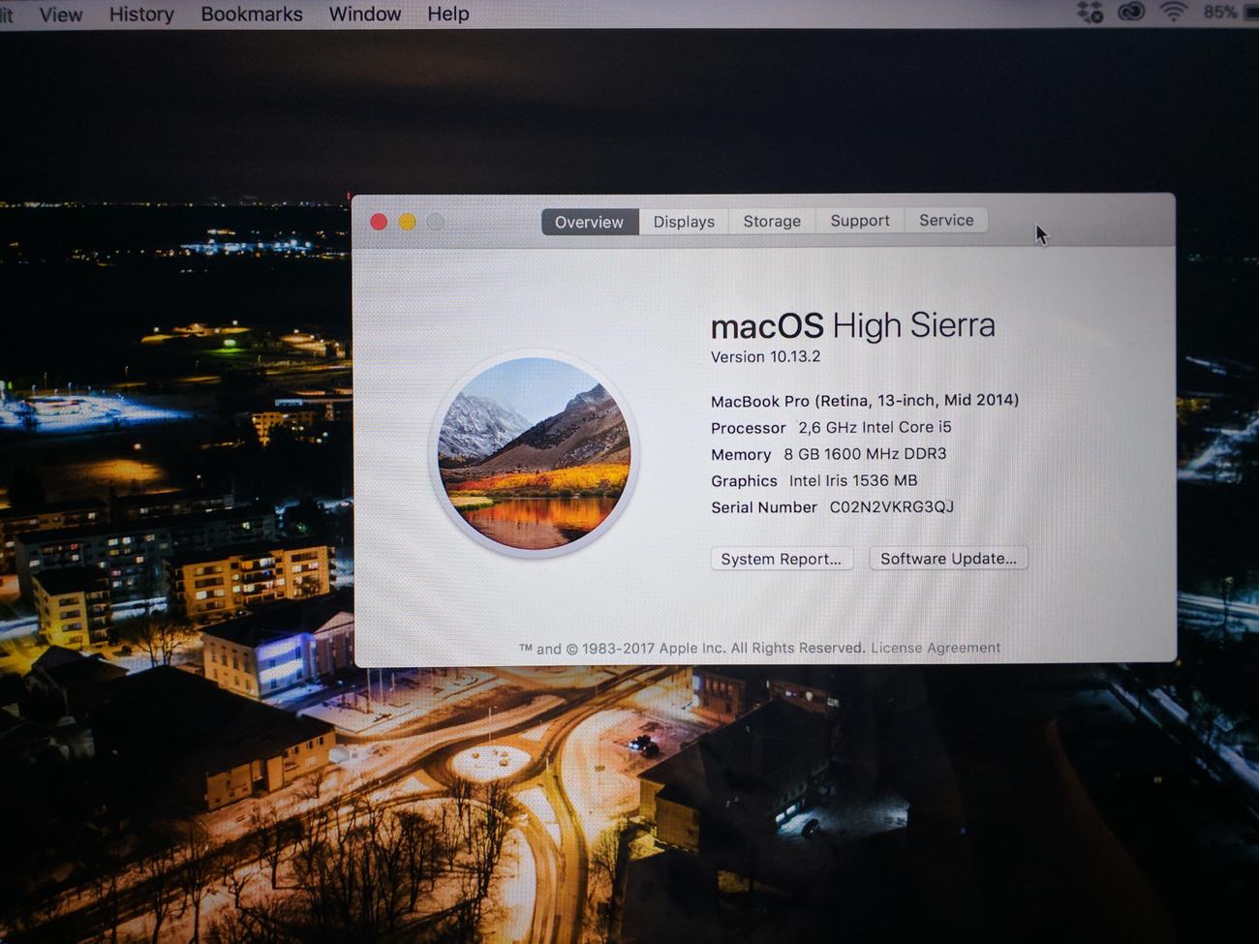Viewport: 1259px width, 944px height.
Task: Switch to the Service tab
Action: 946,220
